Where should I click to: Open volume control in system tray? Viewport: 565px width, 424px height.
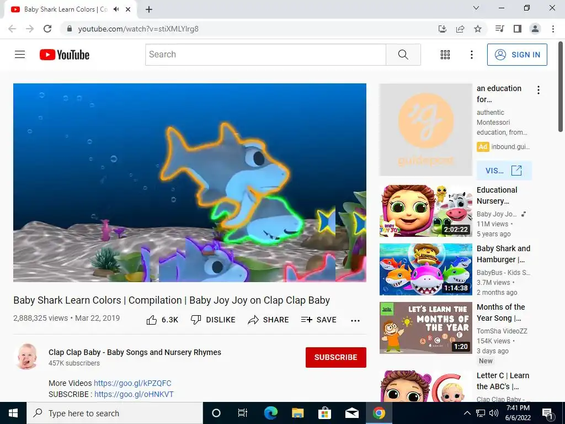(494, 413)
